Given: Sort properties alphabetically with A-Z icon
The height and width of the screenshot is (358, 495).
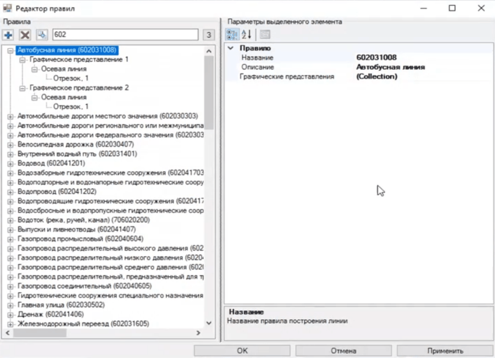Looking at the screenshot, I should pos(246,35).
